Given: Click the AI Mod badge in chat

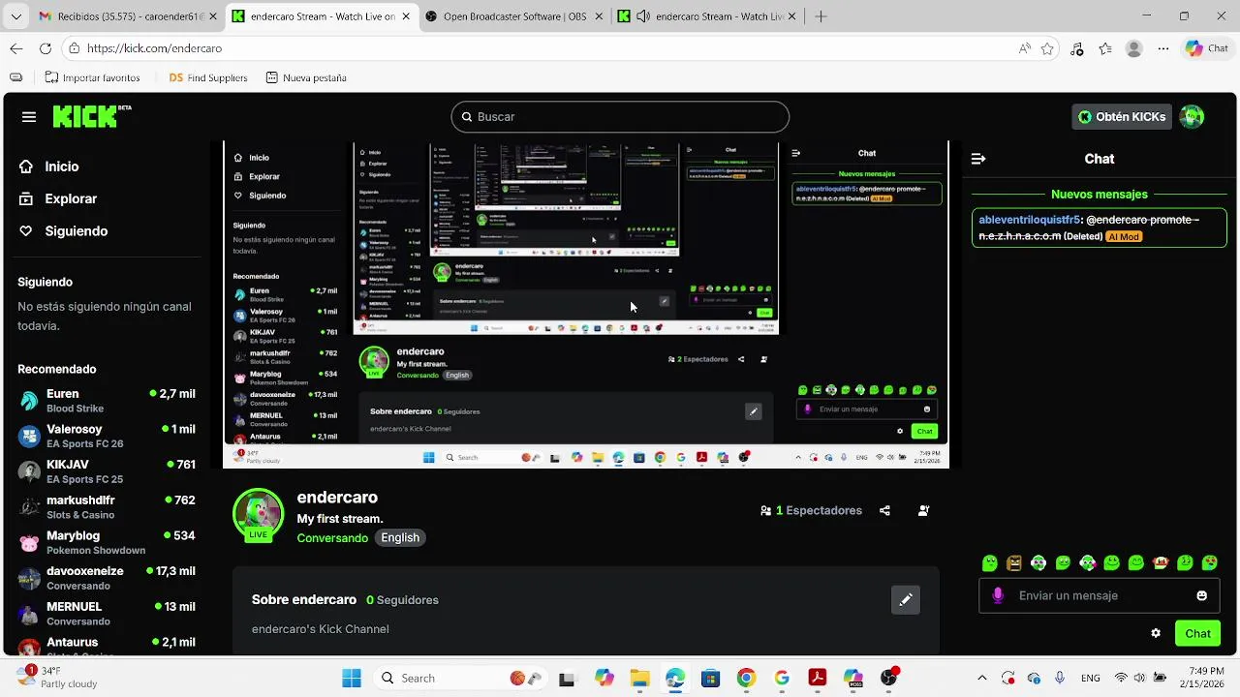Looking at the screenshot, I should pos(1124,236).
